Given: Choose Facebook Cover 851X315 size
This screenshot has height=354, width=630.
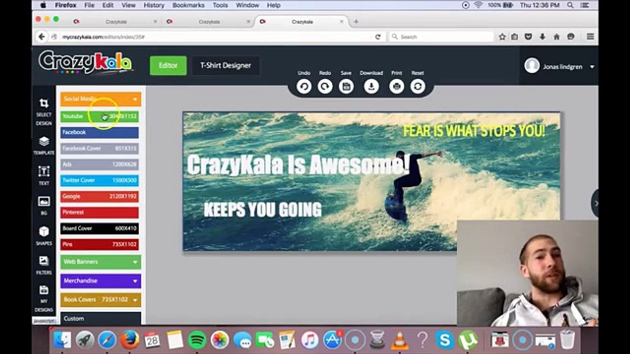Looking at the screenshot, I should tap(99, 148).
